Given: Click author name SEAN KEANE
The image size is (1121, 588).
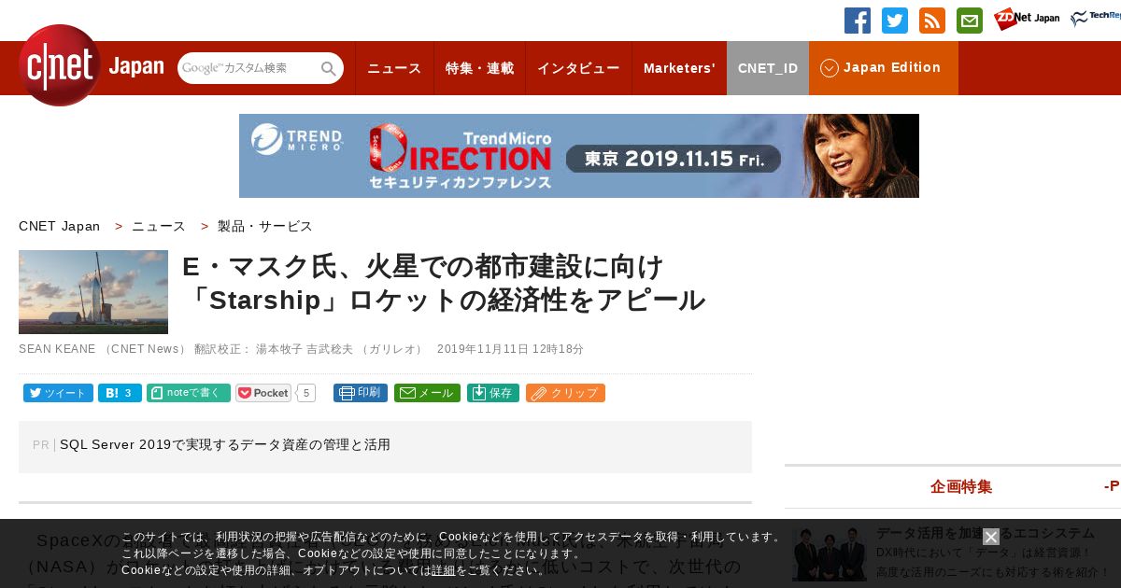Looking at the screenshot, I should pos(57,349).
